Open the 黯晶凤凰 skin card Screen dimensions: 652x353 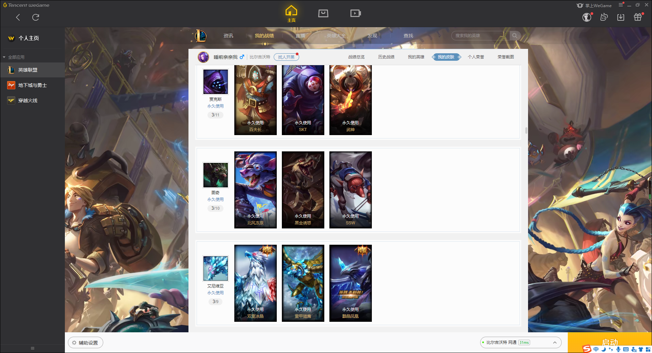[350, 283]
